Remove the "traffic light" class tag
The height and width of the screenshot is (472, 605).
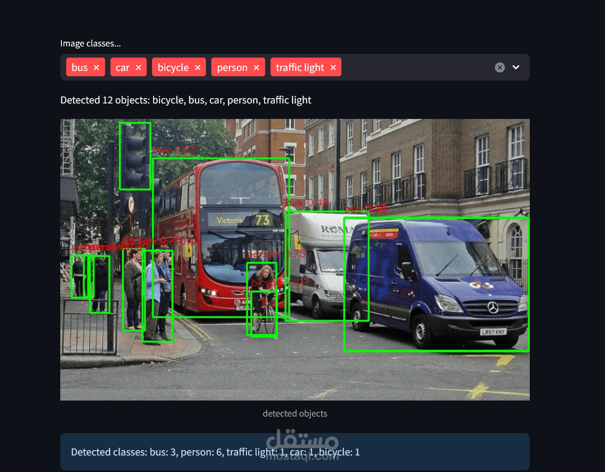tap(333, 67)
